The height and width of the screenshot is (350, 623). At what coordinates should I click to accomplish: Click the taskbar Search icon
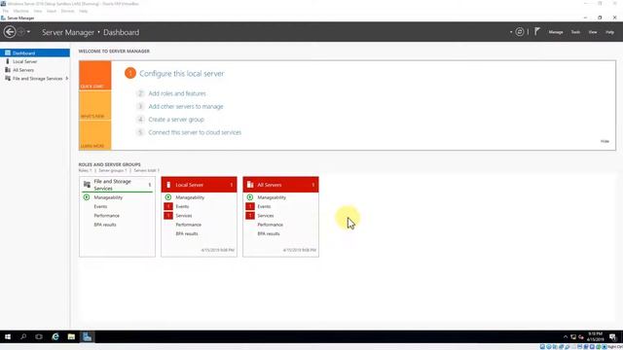pyautogui.click(x=23, y=337)
